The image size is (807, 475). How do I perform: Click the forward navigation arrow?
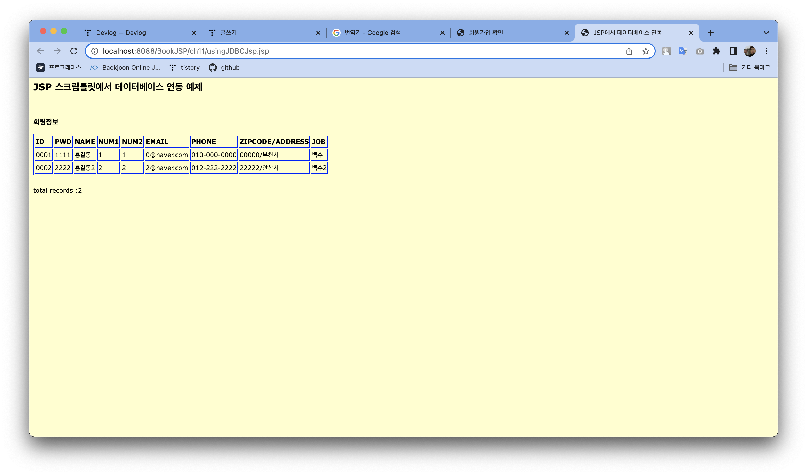(57, 51)
